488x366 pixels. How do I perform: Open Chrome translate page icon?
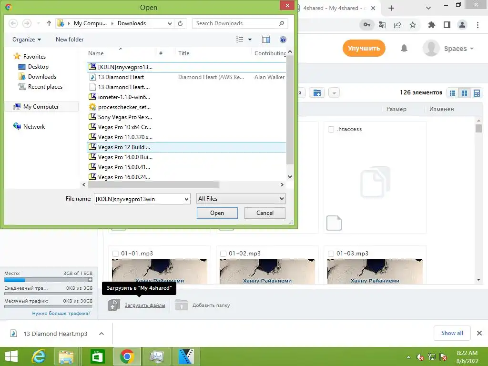382,25
